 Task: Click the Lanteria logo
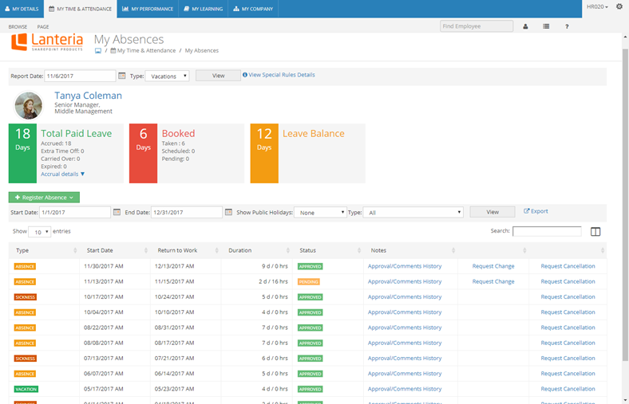pos(47,42)
